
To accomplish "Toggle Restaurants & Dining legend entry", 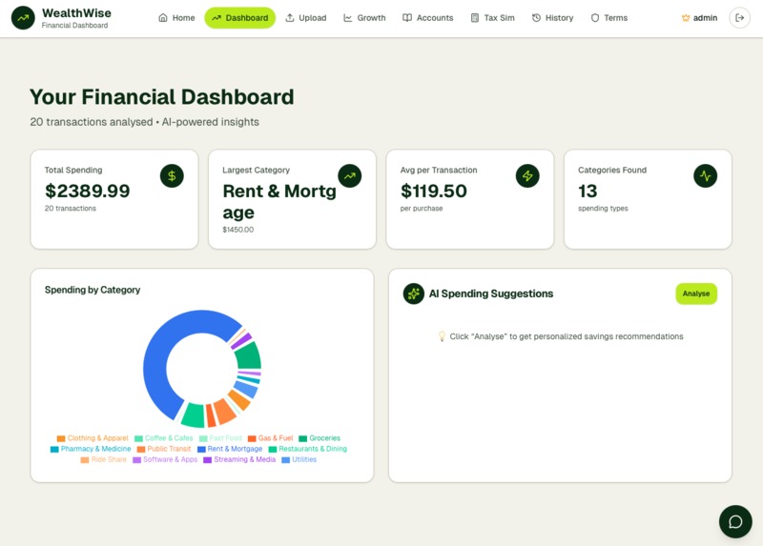I will 308,449.
